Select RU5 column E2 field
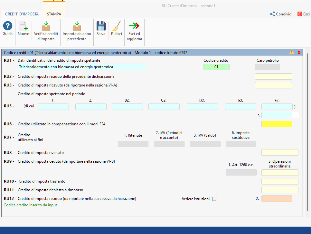311x234 pixels. pyautogui.click(x=240, y=107)
